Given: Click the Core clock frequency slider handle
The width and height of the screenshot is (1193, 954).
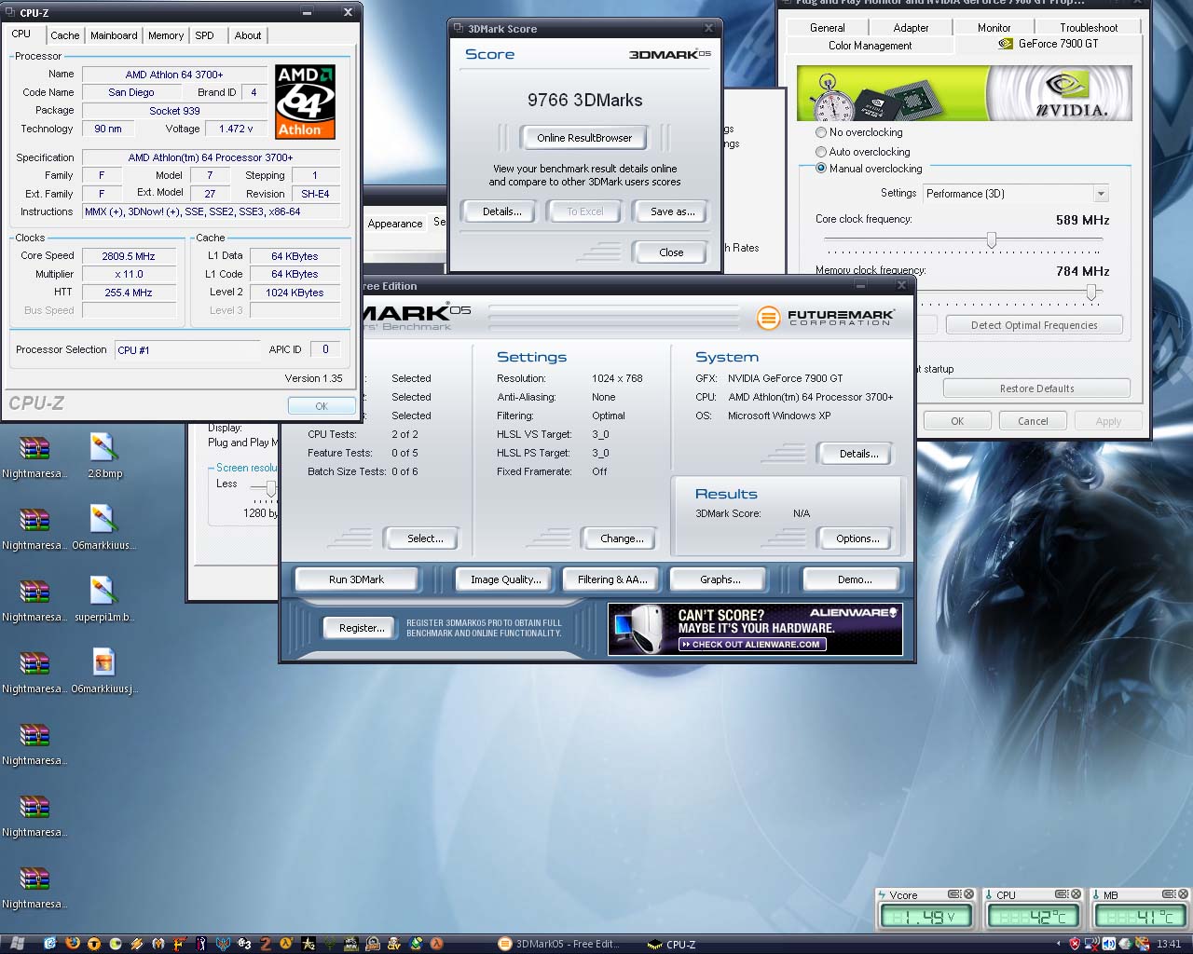Looking at the screenshot, I should (992, 240).
